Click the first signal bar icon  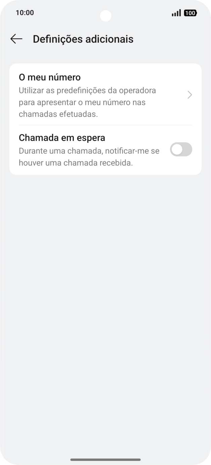point(172,15)
